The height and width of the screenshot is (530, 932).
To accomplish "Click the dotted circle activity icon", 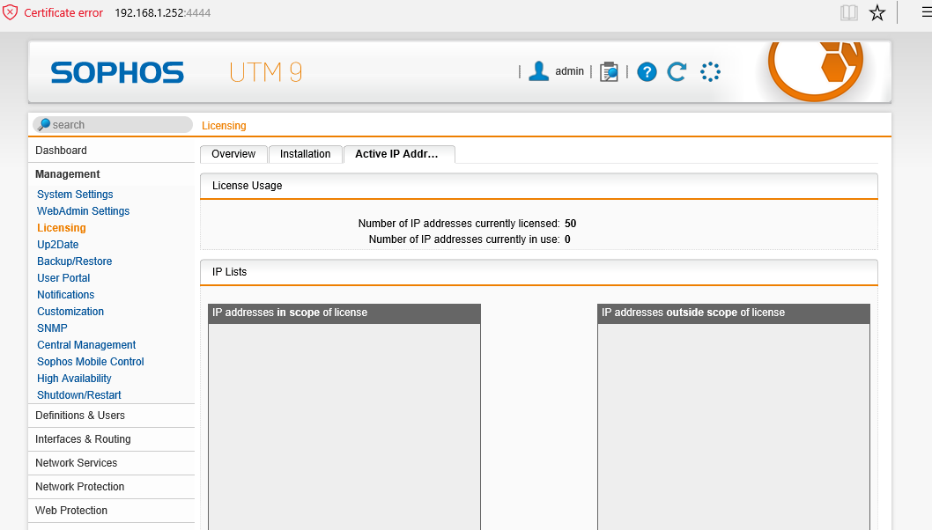I will [710, 72].
